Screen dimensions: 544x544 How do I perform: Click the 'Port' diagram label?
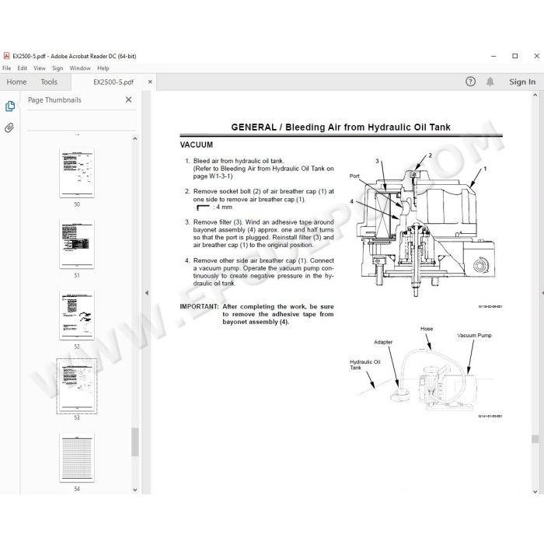pyautogui.click(x=354, y=176)
